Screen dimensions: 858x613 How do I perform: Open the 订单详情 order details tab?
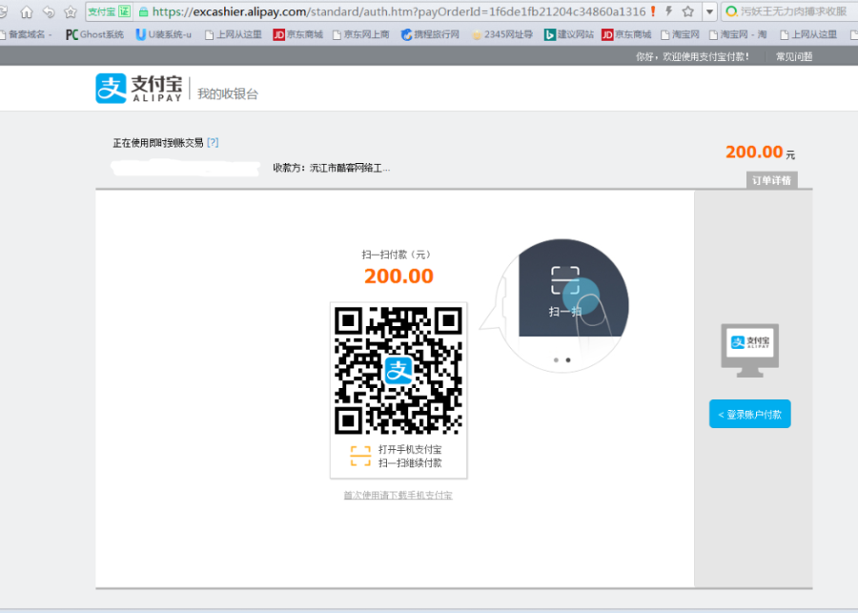pyautogui.click(x=771, y=180)
